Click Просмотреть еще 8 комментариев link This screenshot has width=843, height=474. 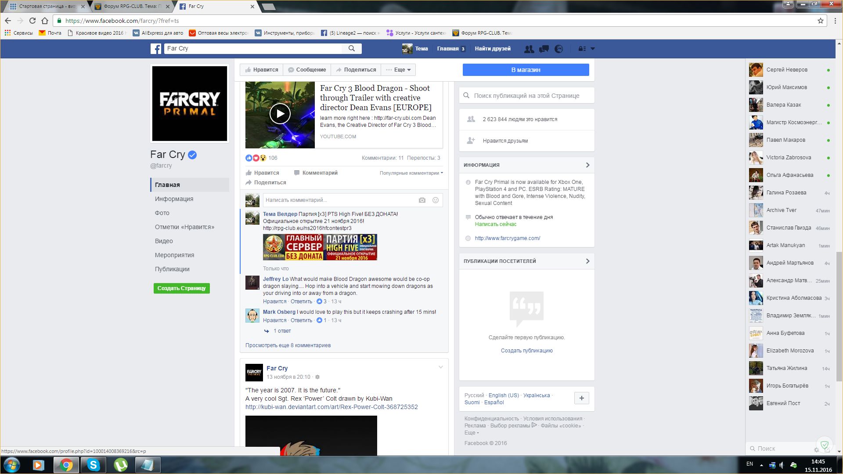pos(288,345)
